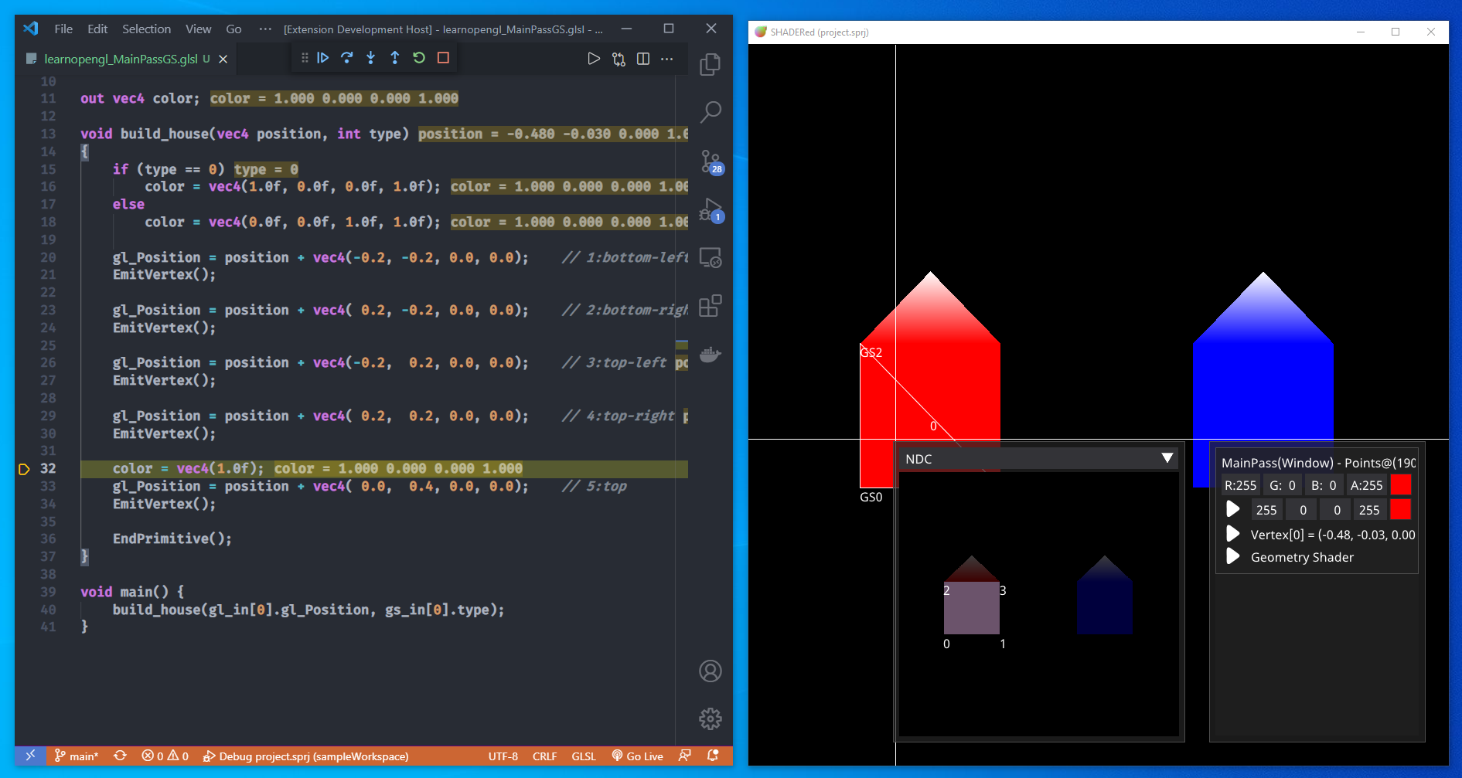Toggle the breakpoint on line 32
The height and width of the screenshot is (778, 1462).
click(24, 468)
